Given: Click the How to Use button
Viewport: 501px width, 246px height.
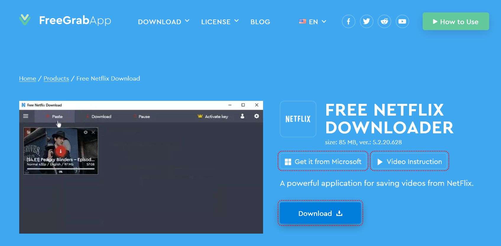Looking at the screenshot, I should pyautogui.click(x=456, y=21).
